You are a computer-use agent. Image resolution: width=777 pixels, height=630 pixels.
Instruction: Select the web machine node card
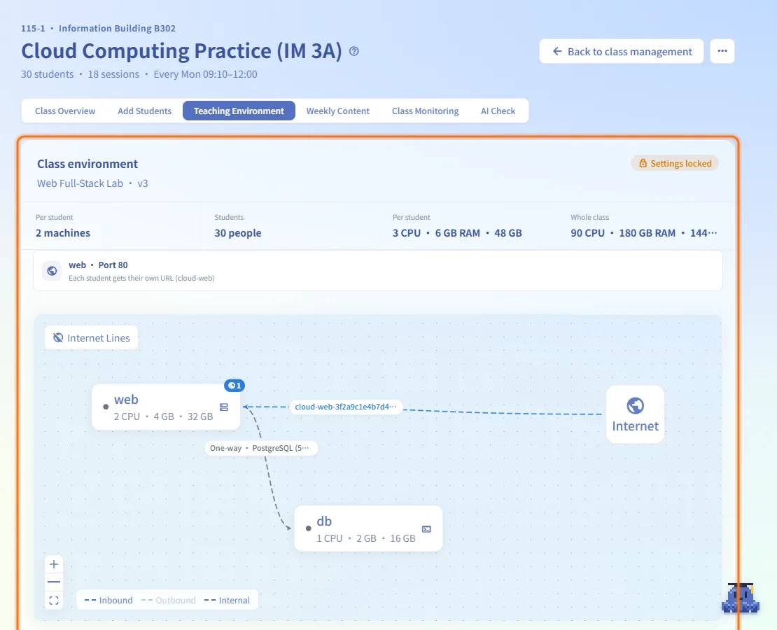tap(166, 407)
